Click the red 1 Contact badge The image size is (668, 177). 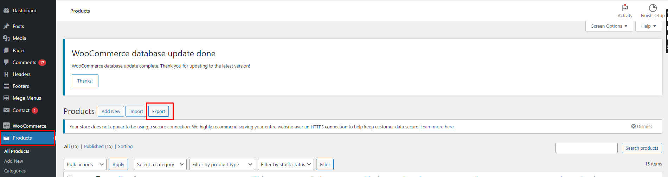pos(35,111)
